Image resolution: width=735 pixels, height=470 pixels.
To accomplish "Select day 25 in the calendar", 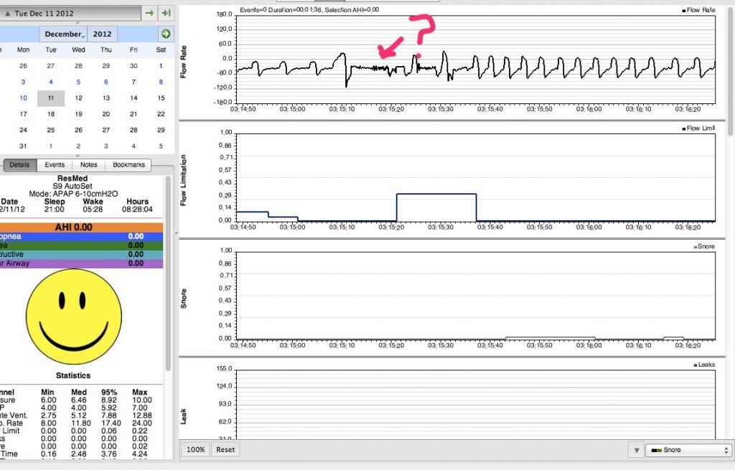I will (51, 130).
